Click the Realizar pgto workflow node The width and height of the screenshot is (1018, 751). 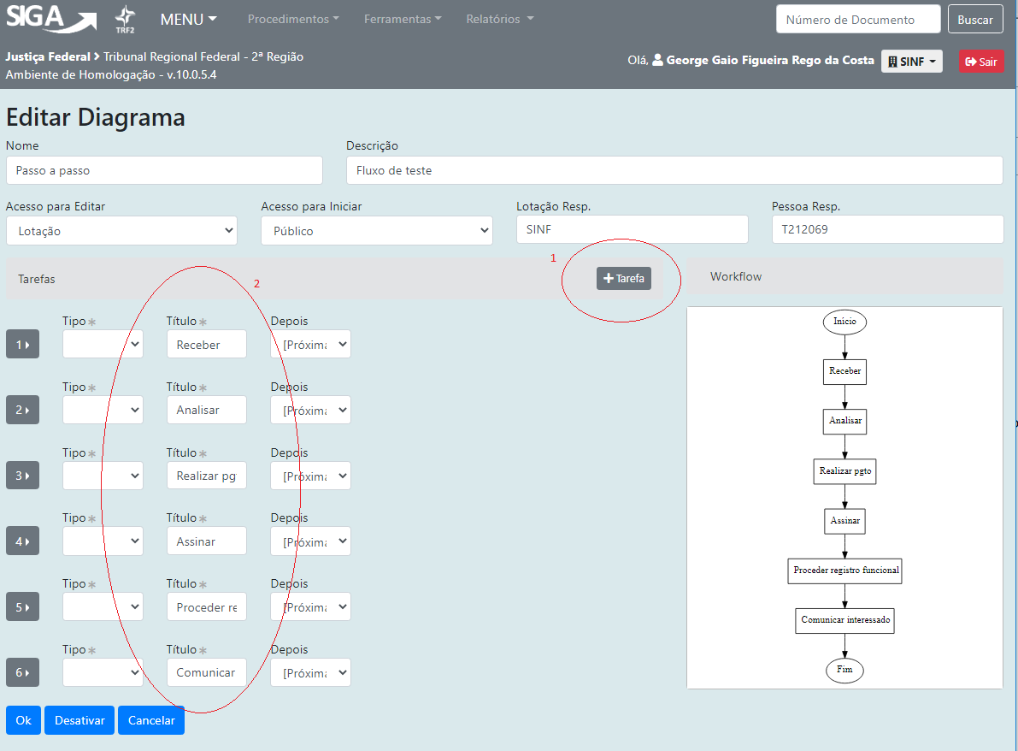tap(844, 470)
